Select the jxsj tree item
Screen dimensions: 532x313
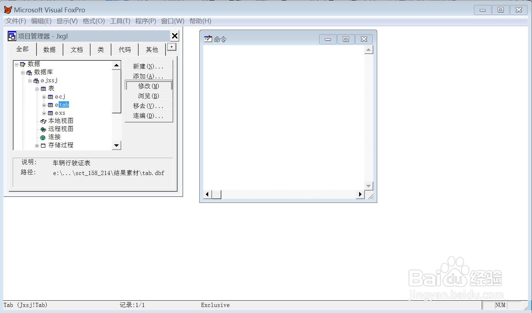(51, 81)
